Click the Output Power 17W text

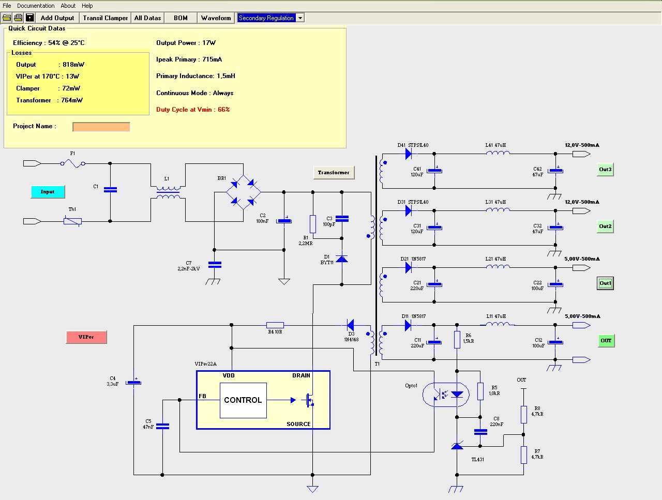pos(186,43)
